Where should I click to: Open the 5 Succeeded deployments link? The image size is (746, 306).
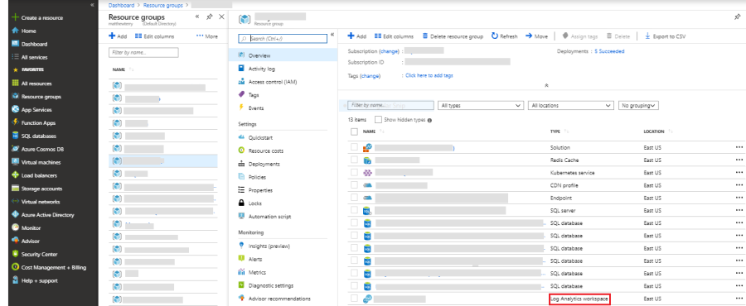pos(609,51)
